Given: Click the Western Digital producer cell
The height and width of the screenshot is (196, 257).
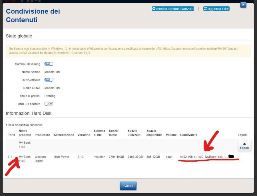Looking at the screenshot, I should 40,159.
